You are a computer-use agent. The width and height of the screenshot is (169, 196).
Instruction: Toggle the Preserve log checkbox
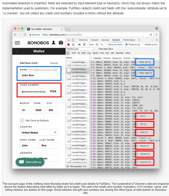[x=126, y=44]
